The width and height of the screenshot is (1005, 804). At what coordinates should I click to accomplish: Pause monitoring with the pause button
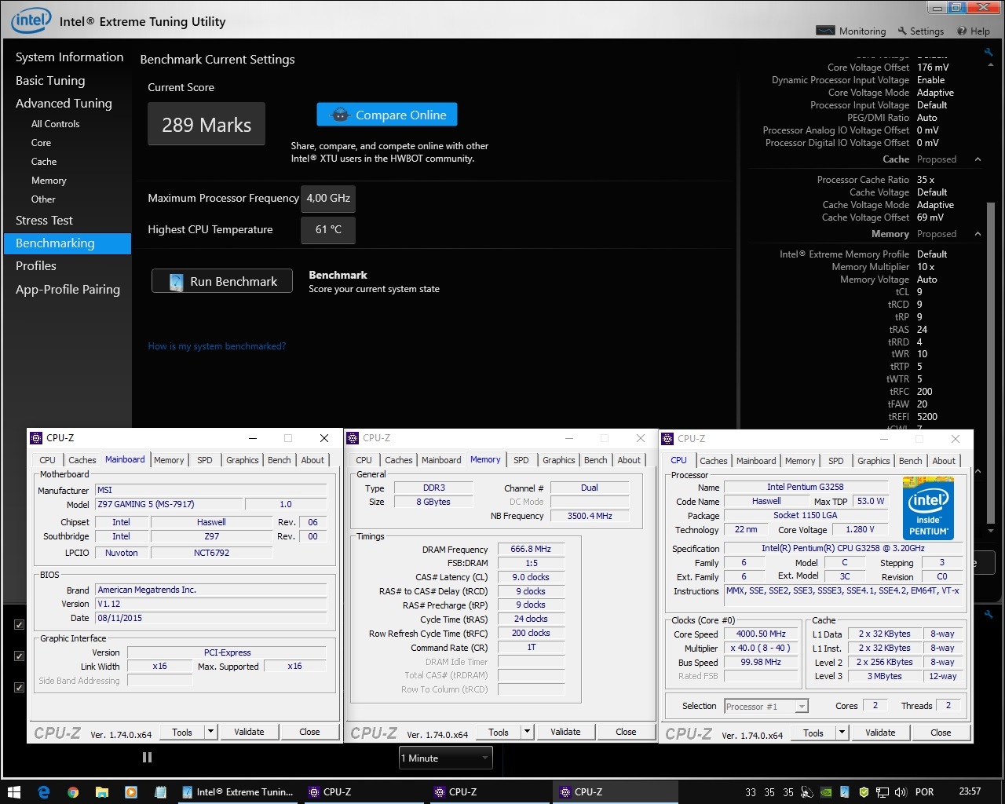[147, 758]
